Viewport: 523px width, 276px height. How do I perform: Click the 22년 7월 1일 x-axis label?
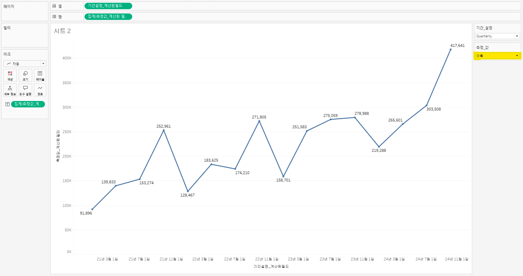(235, 259)
